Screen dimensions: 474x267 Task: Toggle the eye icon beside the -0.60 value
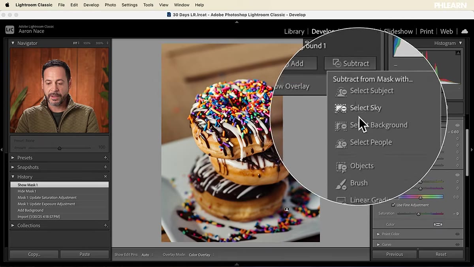tap(457, 125)
